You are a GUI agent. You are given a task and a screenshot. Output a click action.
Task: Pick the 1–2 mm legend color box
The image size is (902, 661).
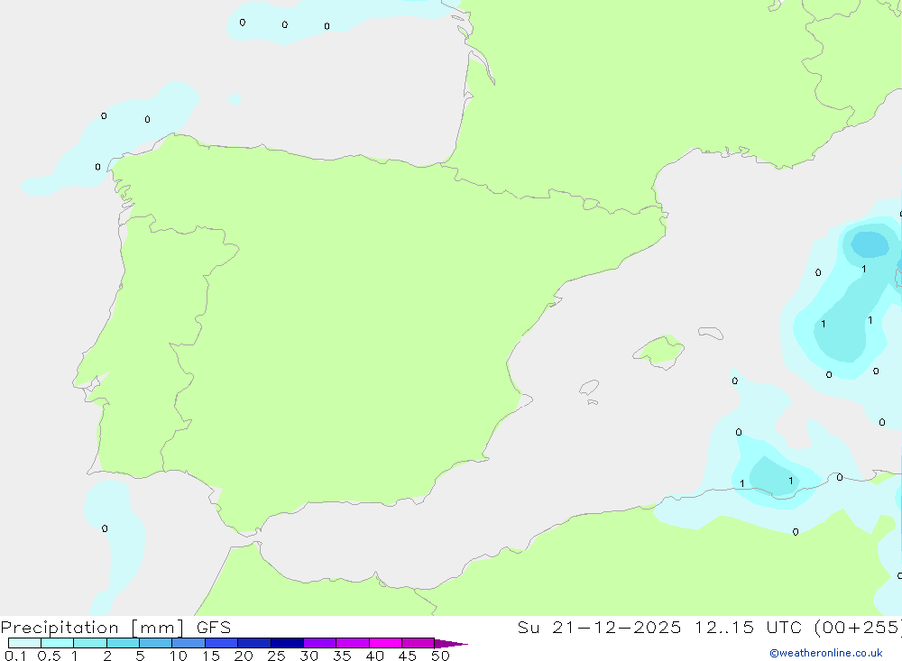(x=89, y=643)
